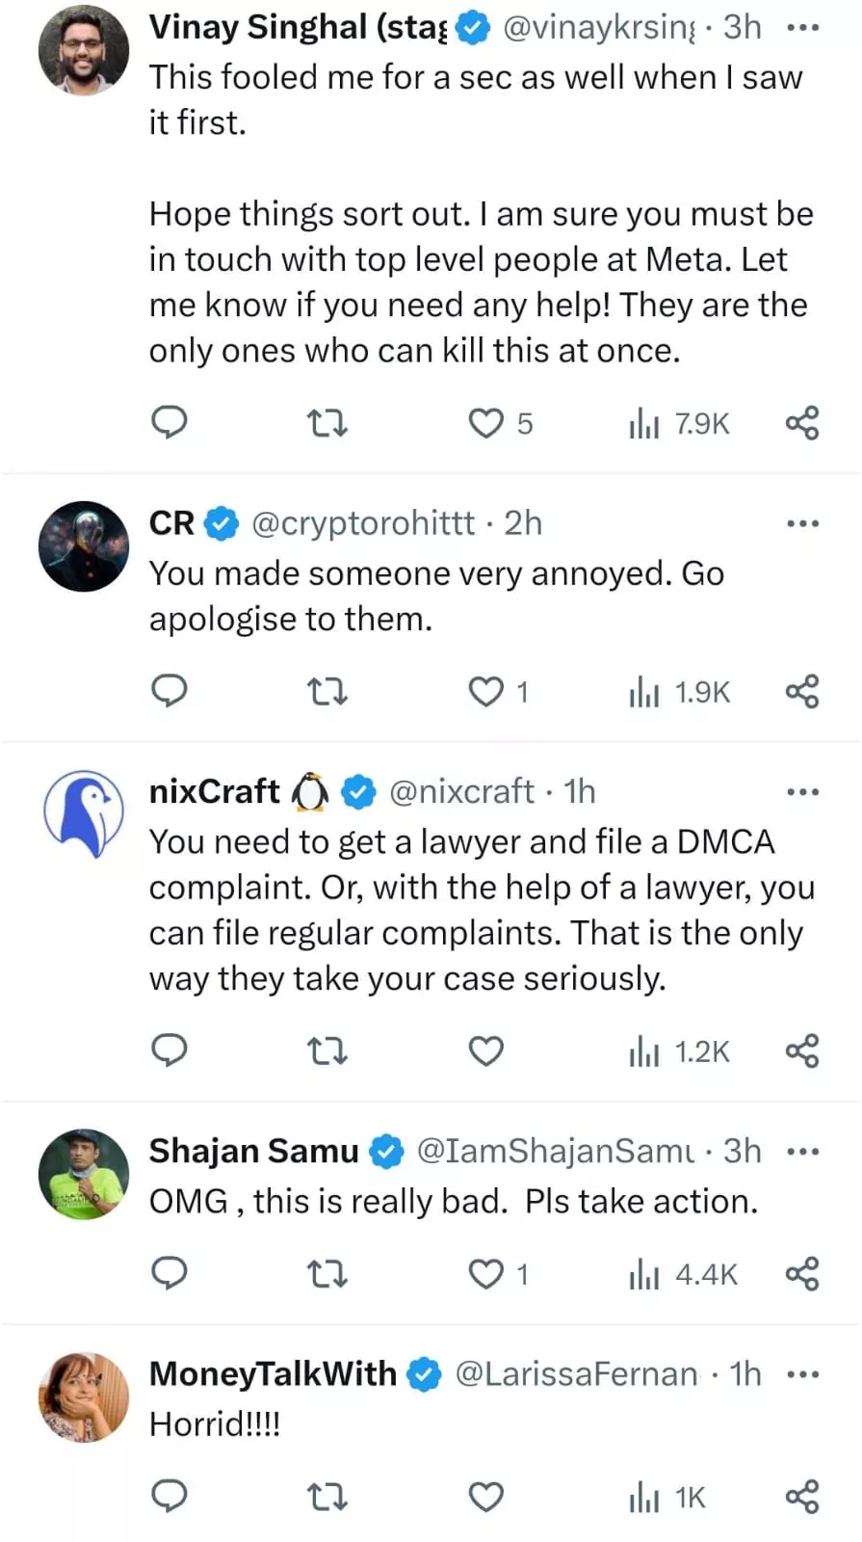Open view count on CR's tweet
The height and width of the screenshot is (1542, 862).
pos(680,691)
